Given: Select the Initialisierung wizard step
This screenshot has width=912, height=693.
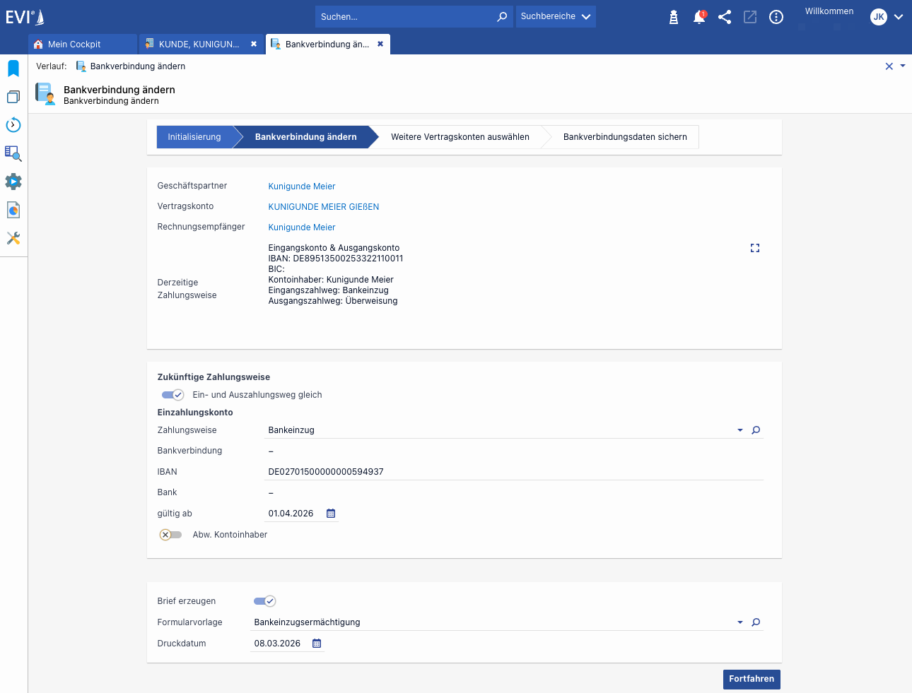Looking at the screenshot, I should [194, 137].
